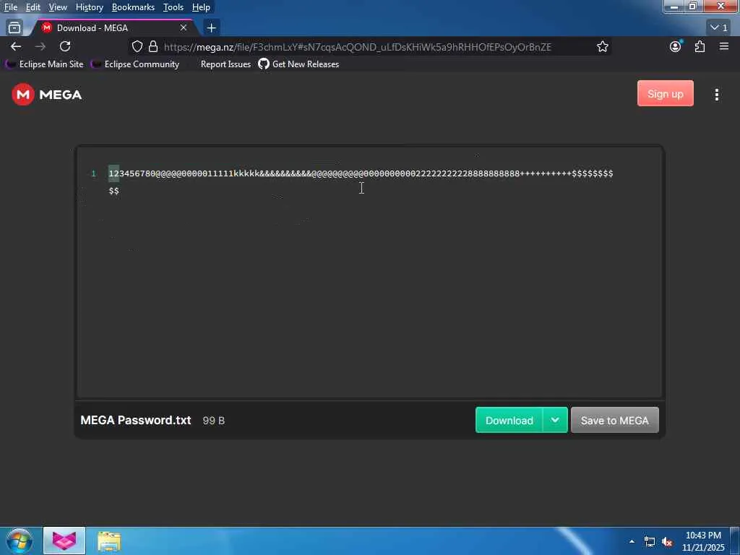Open the MEGA three-dot options menu

(716, 95)
